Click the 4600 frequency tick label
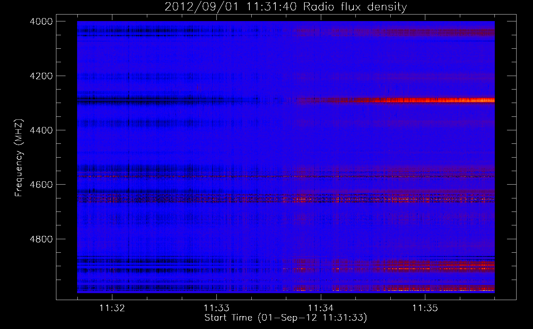This screenshot has height=329, width=533. (x=41, y=185)
